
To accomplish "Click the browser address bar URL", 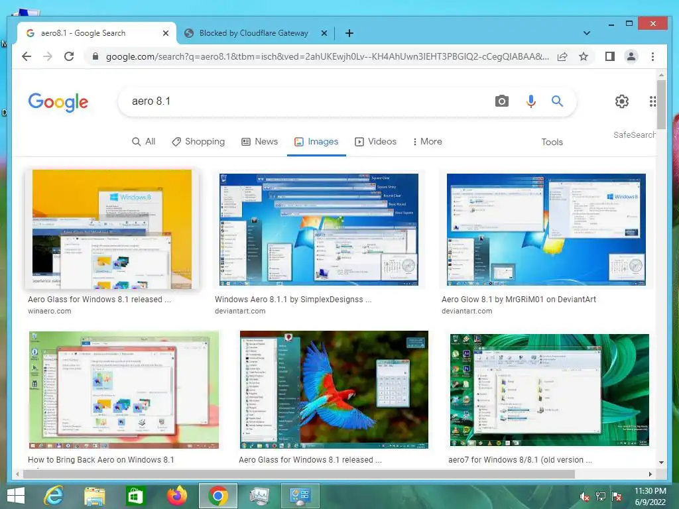I will (327, 56).
